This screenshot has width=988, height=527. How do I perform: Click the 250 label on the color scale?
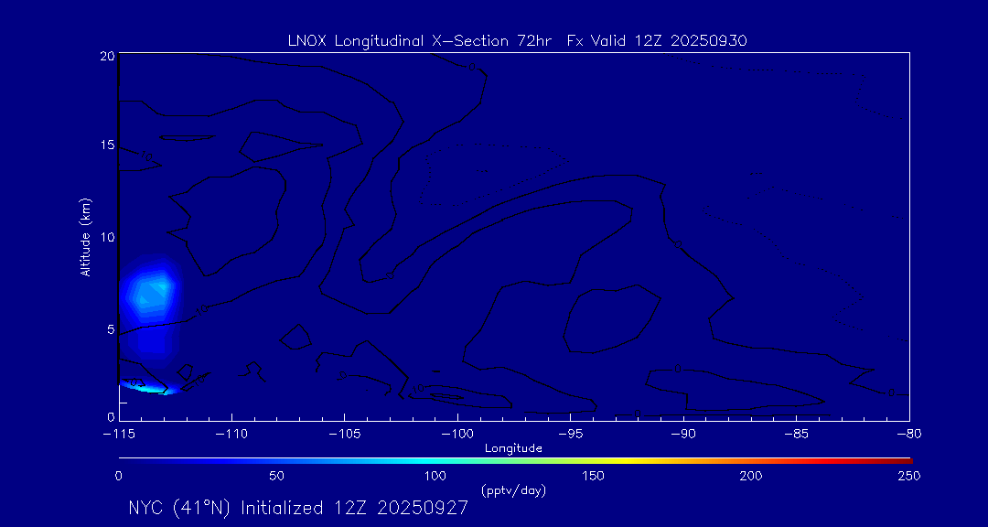[x=908, y=476]
